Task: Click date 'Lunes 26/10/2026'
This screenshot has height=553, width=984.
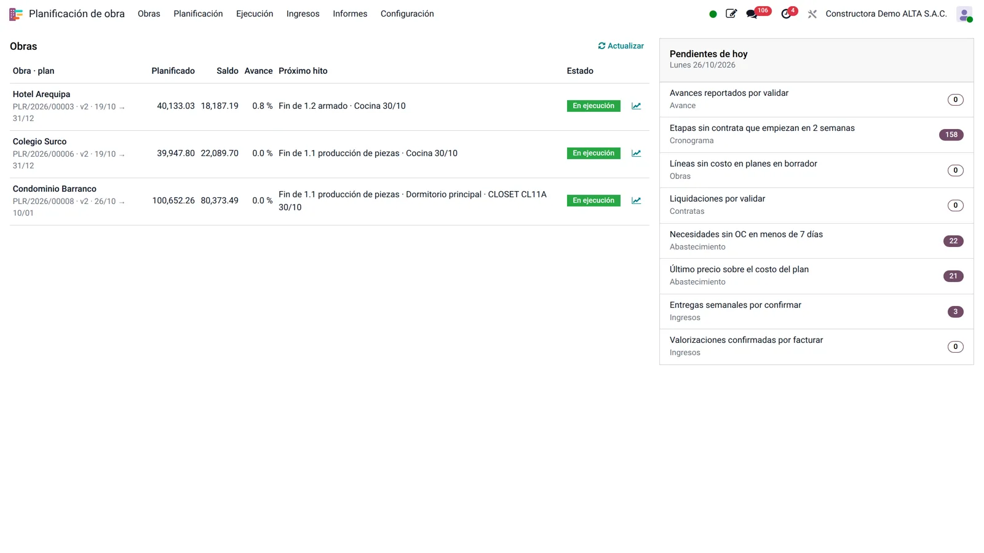Action: point(702,65)
